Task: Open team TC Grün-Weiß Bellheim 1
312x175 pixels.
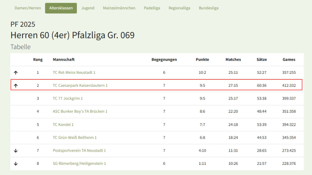Action: (75, 137)
